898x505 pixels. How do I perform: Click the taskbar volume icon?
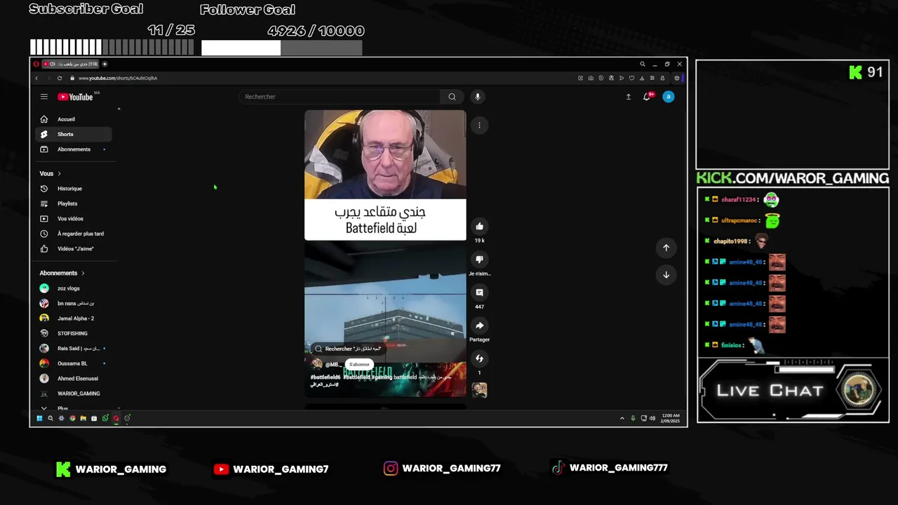pos(652,418)
